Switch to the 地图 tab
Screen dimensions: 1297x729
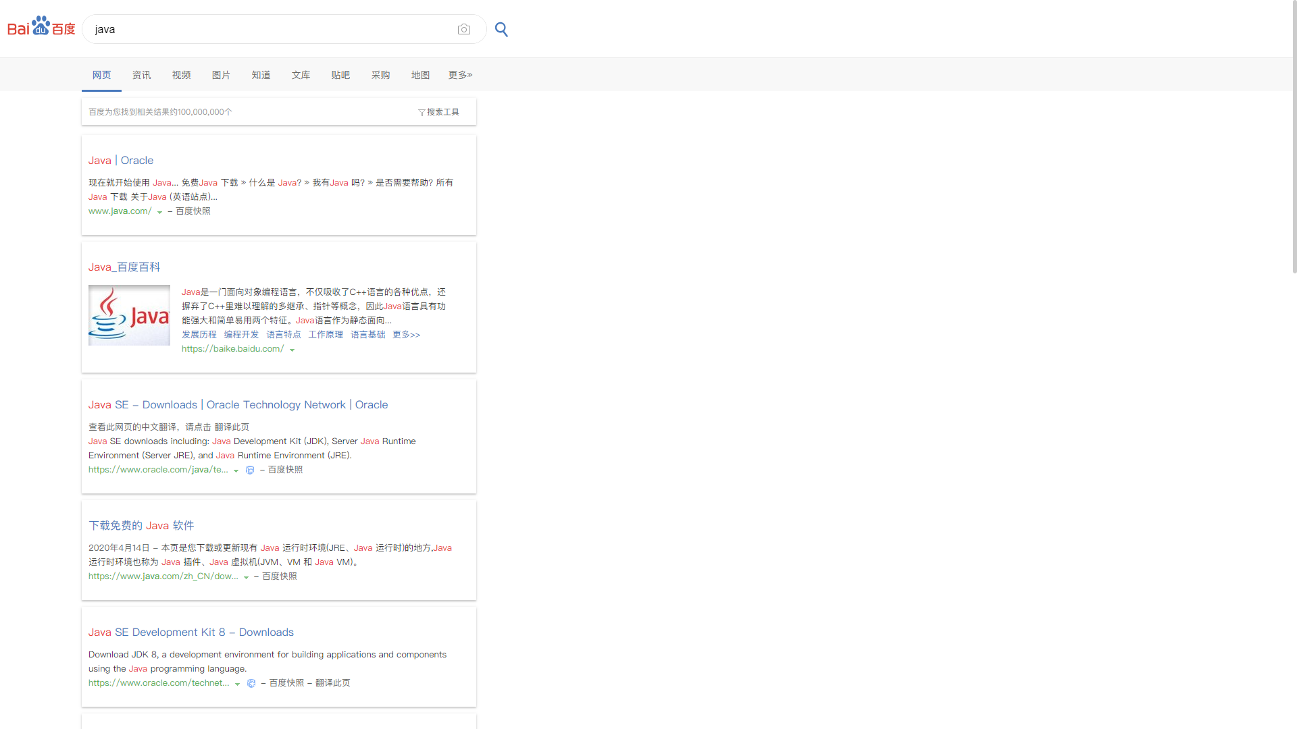coord(421,75)
